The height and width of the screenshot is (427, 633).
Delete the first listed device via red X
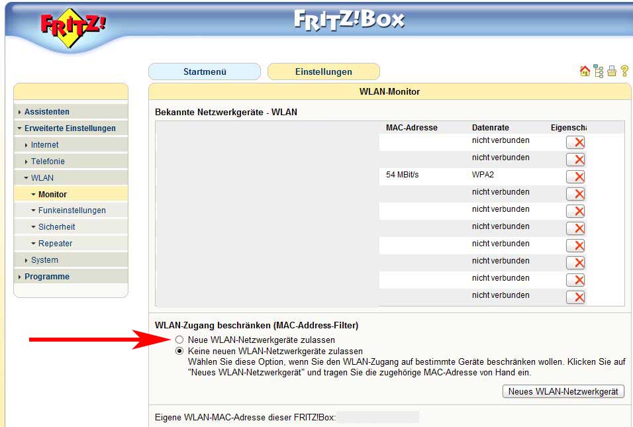click(575, 142)
